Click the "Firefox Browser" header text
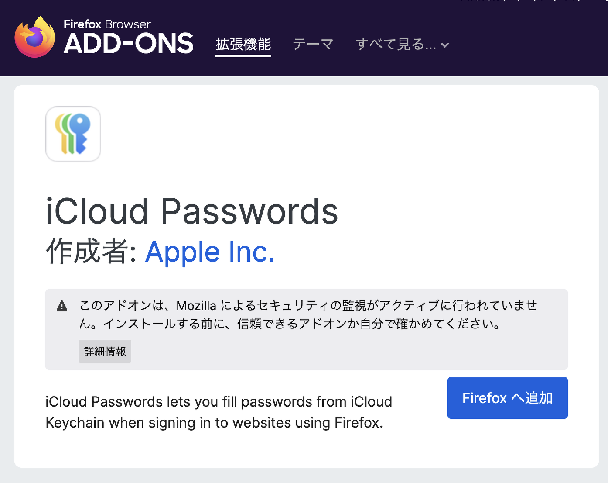 (x=107, y=24)
